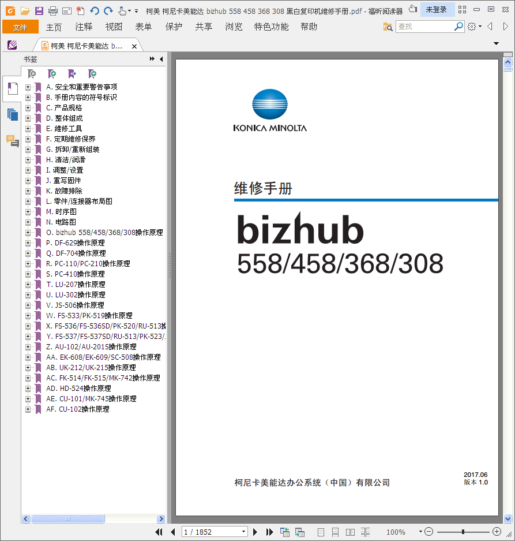Select the hand tool icon in title bar

(x=122, y=11)
